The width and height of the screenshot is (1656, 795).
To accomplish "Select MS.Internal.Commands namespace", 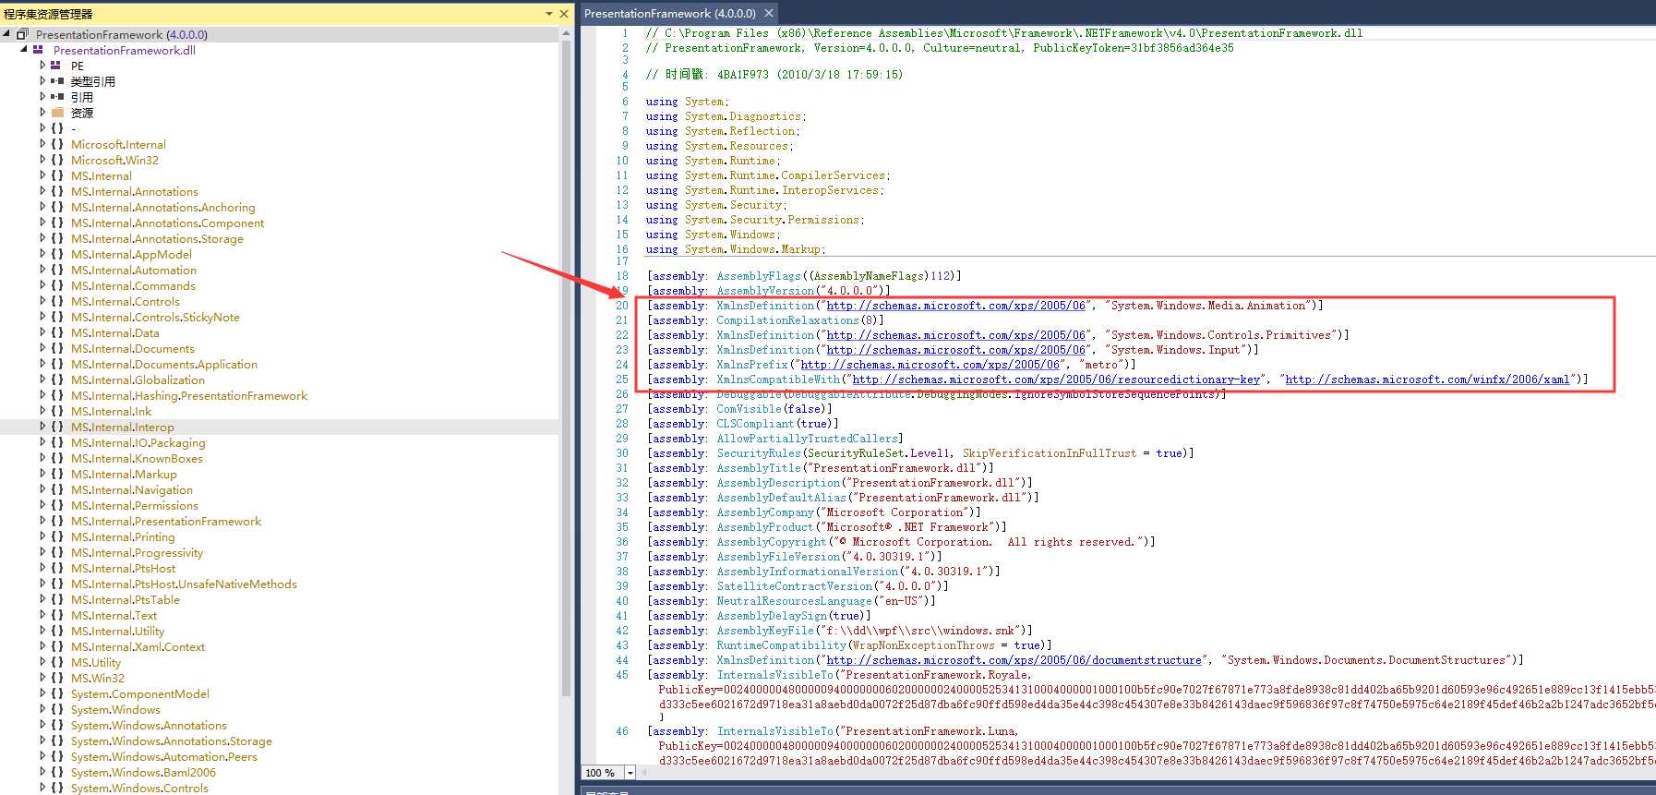I will tap(133, 285).
